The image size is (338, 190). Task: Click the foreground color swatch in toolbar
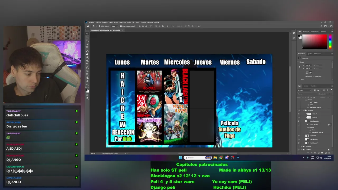pyautogui.click(x=86, y=90)
